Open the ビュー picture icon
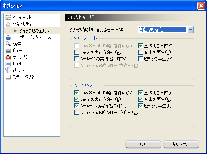This screenshot has height=154, width=207. 8,51
